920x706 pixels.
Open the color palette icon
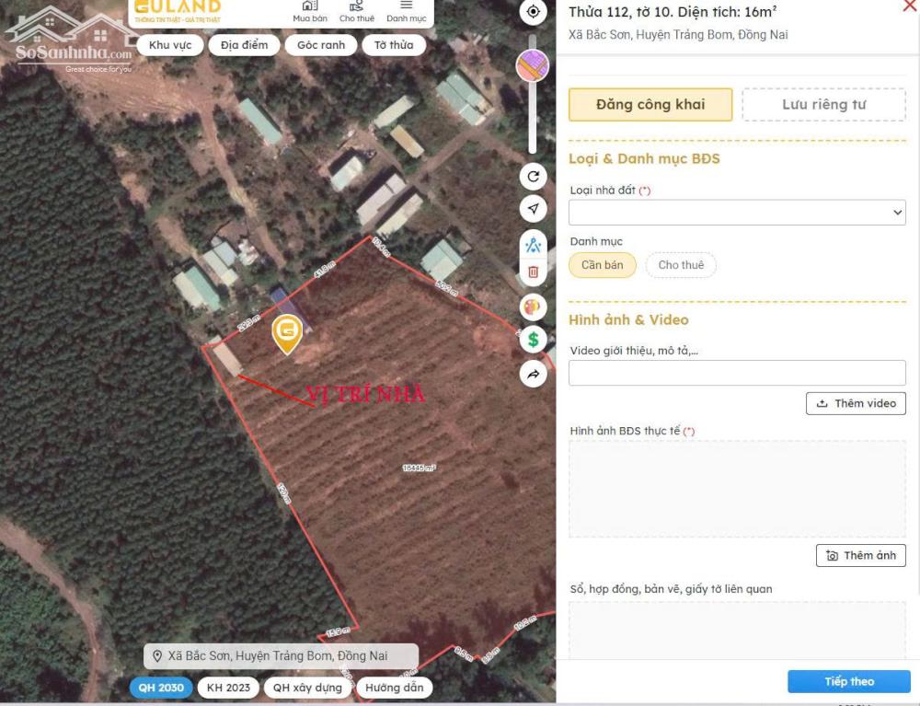(x=533, y=307)
